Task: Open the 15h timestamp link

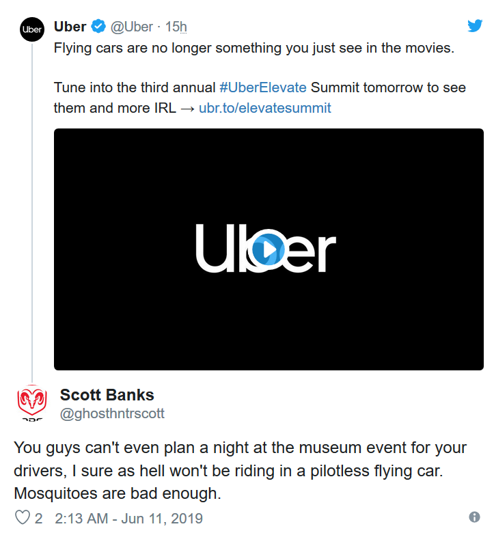Action: (176, 27)
